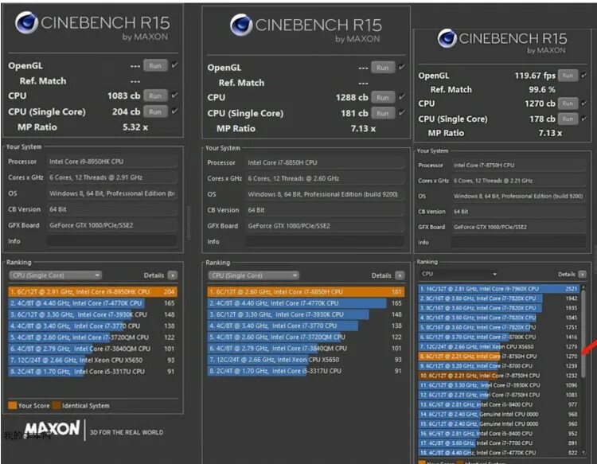Open ranking Details arrow in i7-8750H window
The width and height of the screenshot is (597, 464).
coord(582,274)
